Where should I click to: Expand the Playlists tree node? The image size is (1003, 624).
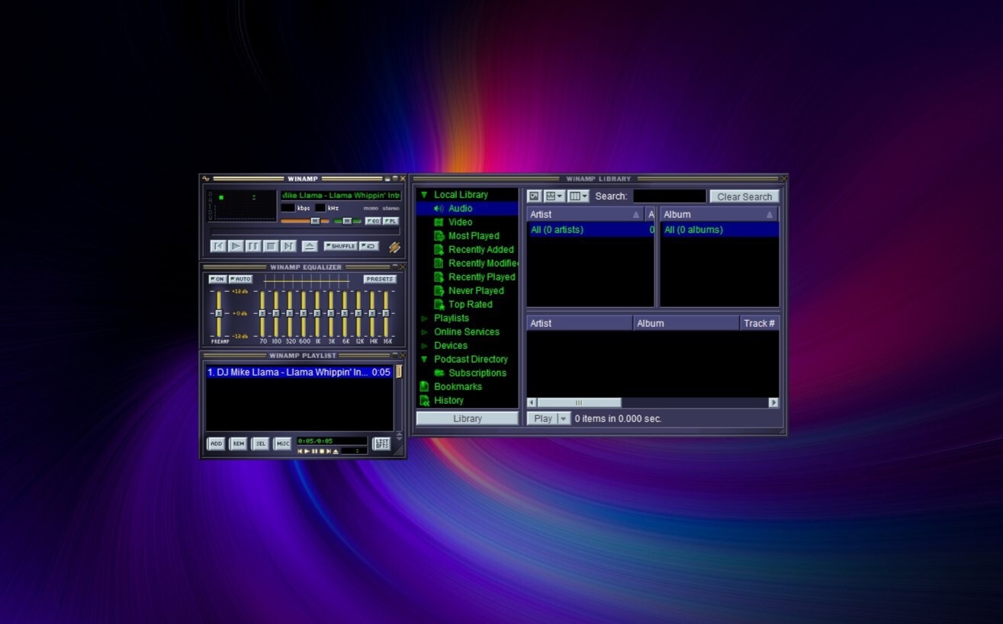coord(425,318)
